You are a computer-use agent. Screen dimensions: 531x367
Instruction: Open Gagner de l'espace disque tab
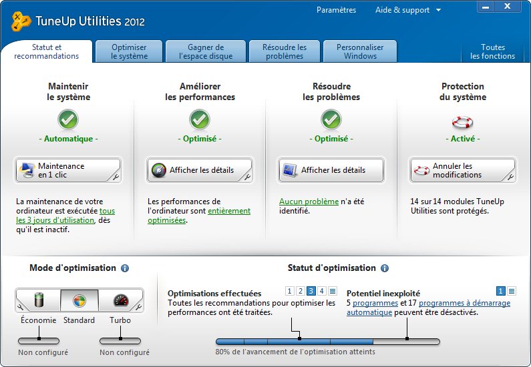pos(206,52)
